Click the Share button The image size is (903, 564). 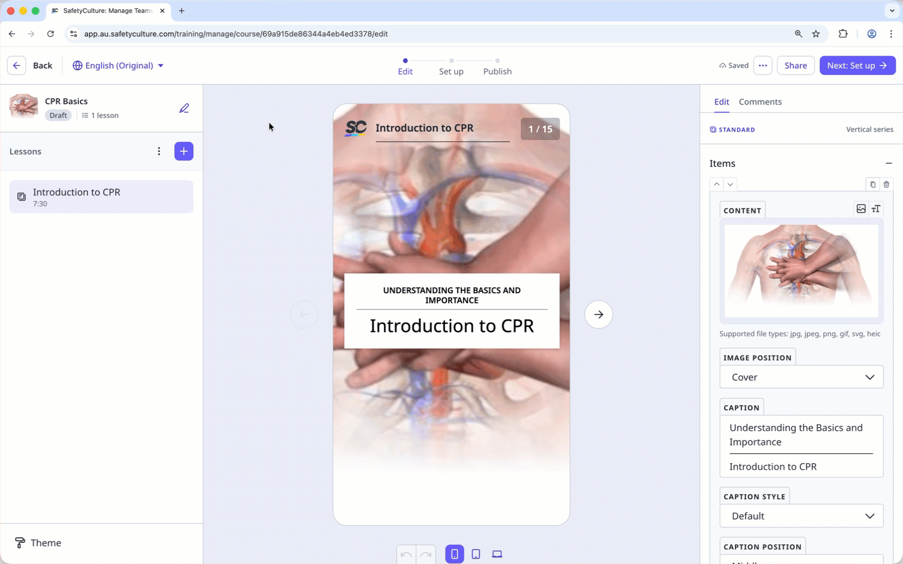click(795, 66)
